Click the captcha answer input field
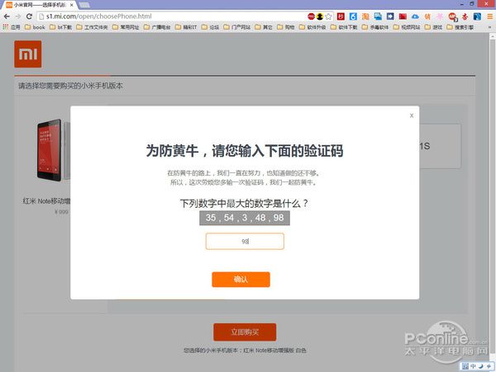This screenshot has width=496, height=372. [x=245, y=241]
